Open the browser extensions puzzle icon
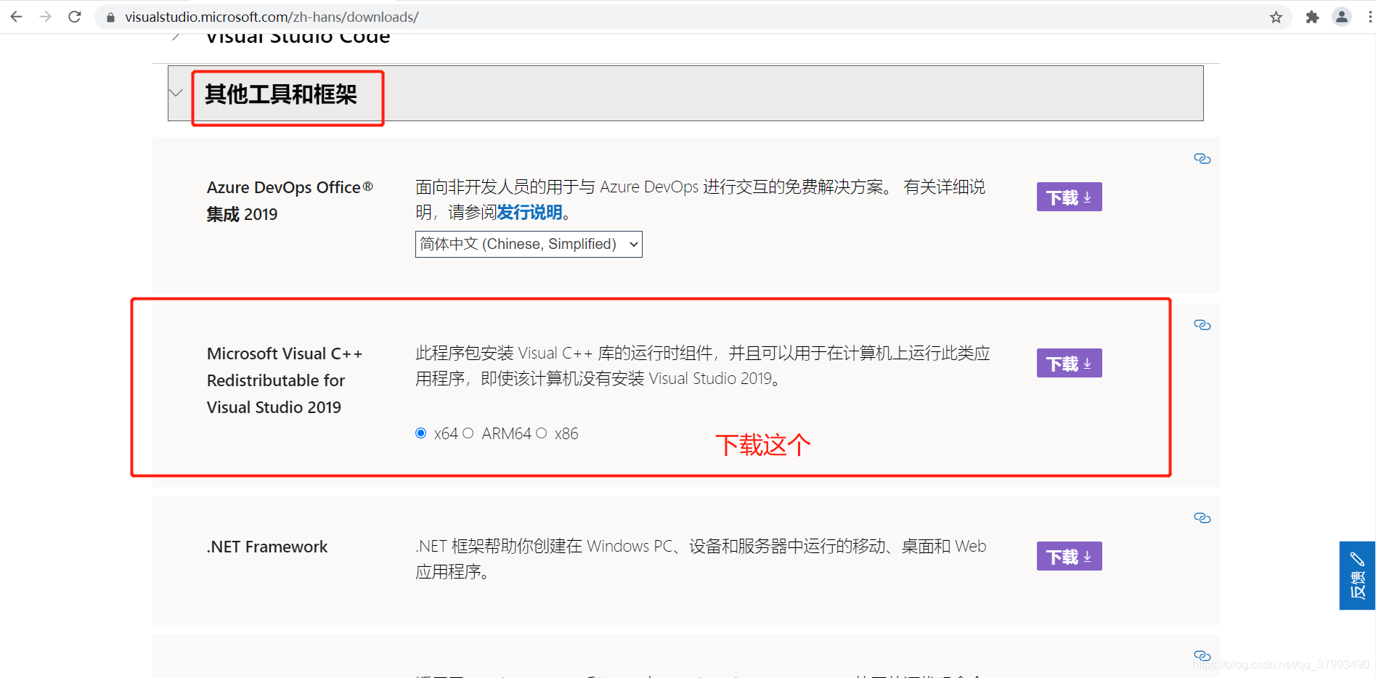The width and height of the screenshot is (1376, 678). tap(1312, 17)
